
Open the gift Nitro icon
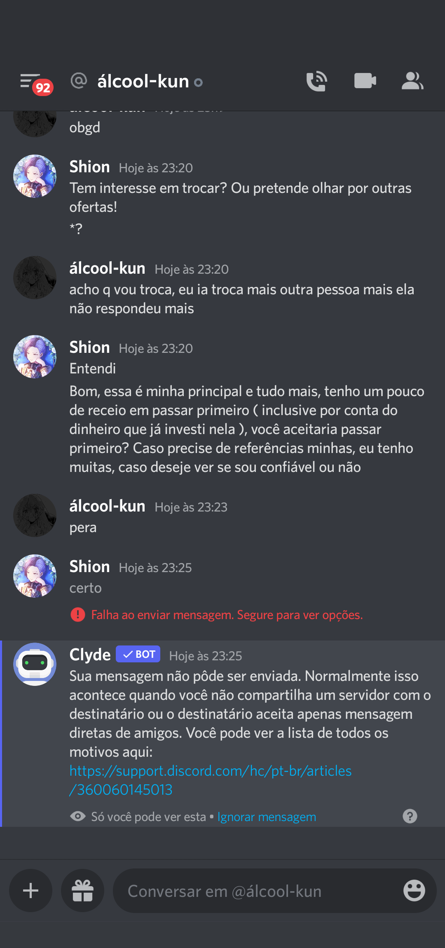[x=82, y=891]
